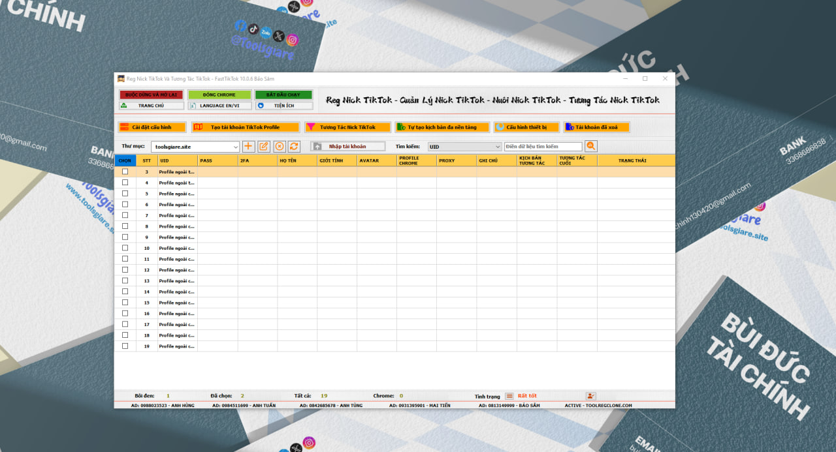Open Tài khoản đã xoá
This screenshot has width=836, height=452.
[596, 127]
